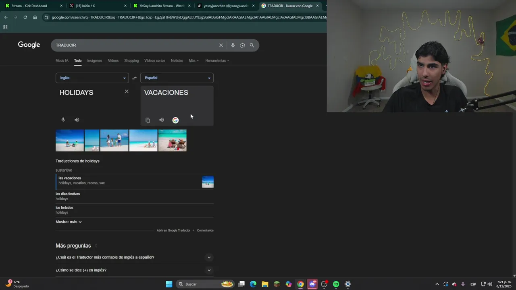Open source language Inglés dropdown

point(92,78)
